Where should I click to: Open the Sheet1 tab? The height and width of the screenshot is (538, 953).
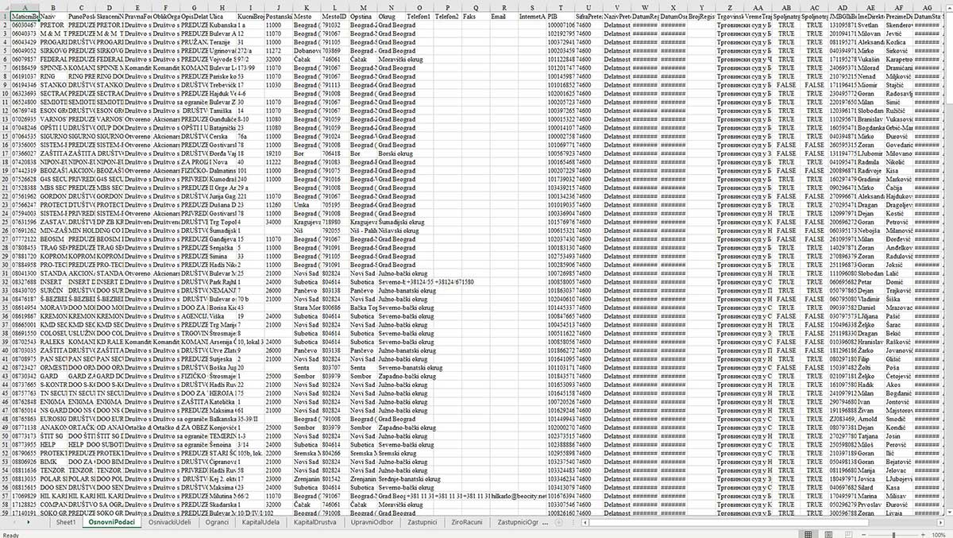coord(65,522)
